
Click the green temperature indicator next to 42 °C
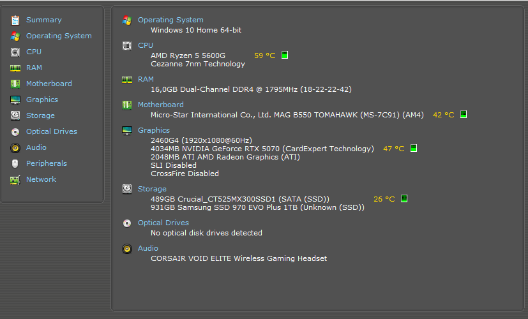[464, 114]
